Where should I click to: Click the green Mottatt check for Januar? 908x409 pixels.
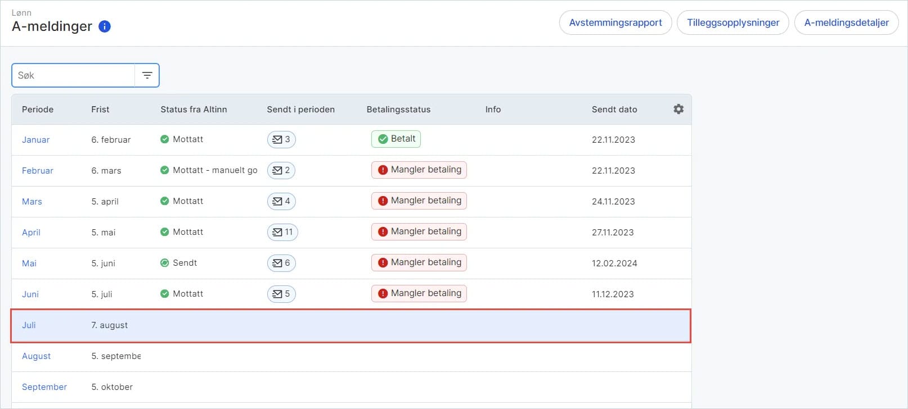pos(164,139)
